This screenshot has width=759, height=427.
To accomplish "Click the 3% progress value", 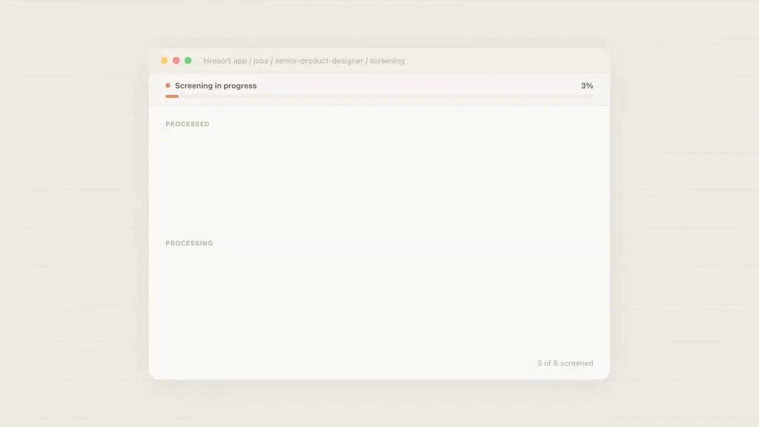I will (587, 86).
